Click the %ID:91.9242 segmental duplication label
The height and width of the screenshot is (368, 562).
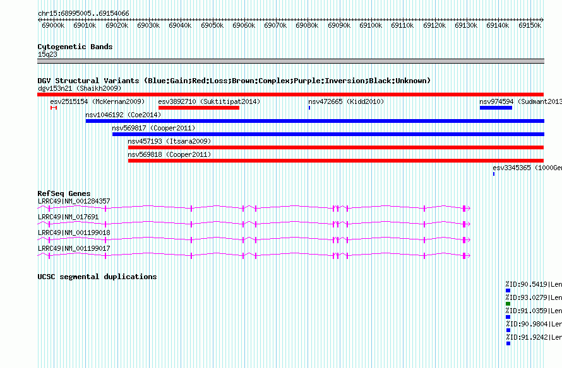point(534,337)
